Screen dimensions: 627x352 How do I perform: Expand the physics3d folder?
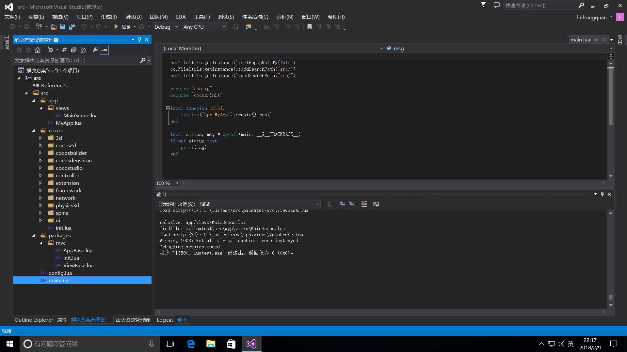[40, 205]
